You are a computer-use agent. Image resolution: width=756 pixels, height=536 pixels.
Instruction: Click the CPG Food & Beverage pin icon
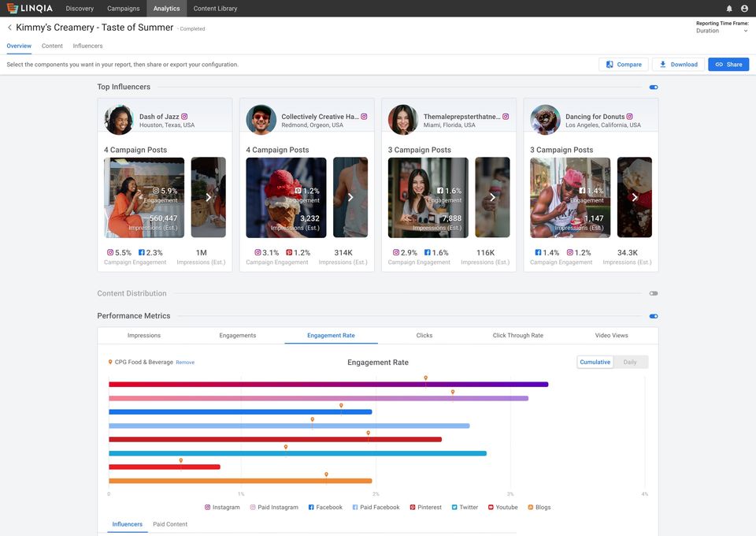click(x=110, y=362)
